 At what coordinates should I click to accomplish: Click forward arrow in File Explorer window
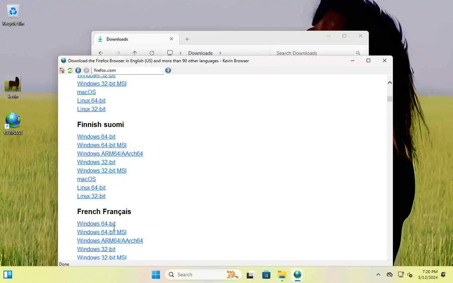118,53
